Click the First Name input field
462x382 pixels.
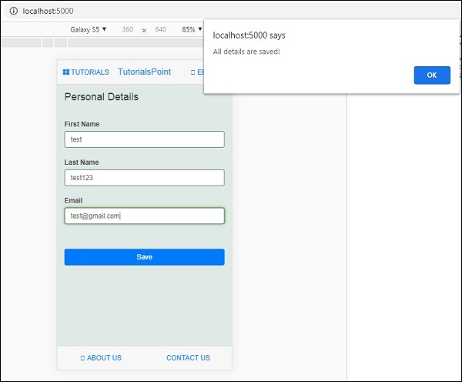point(144,139)
